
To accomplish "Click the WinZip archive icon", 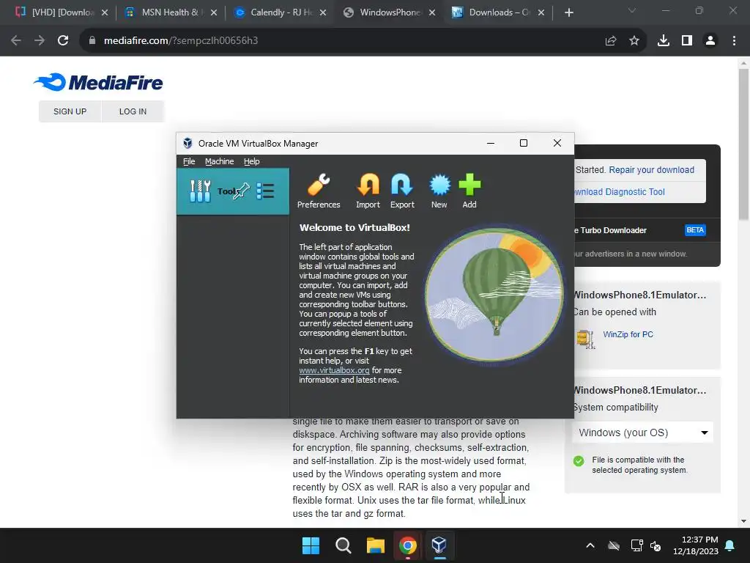I will click(x=585, y=339).
